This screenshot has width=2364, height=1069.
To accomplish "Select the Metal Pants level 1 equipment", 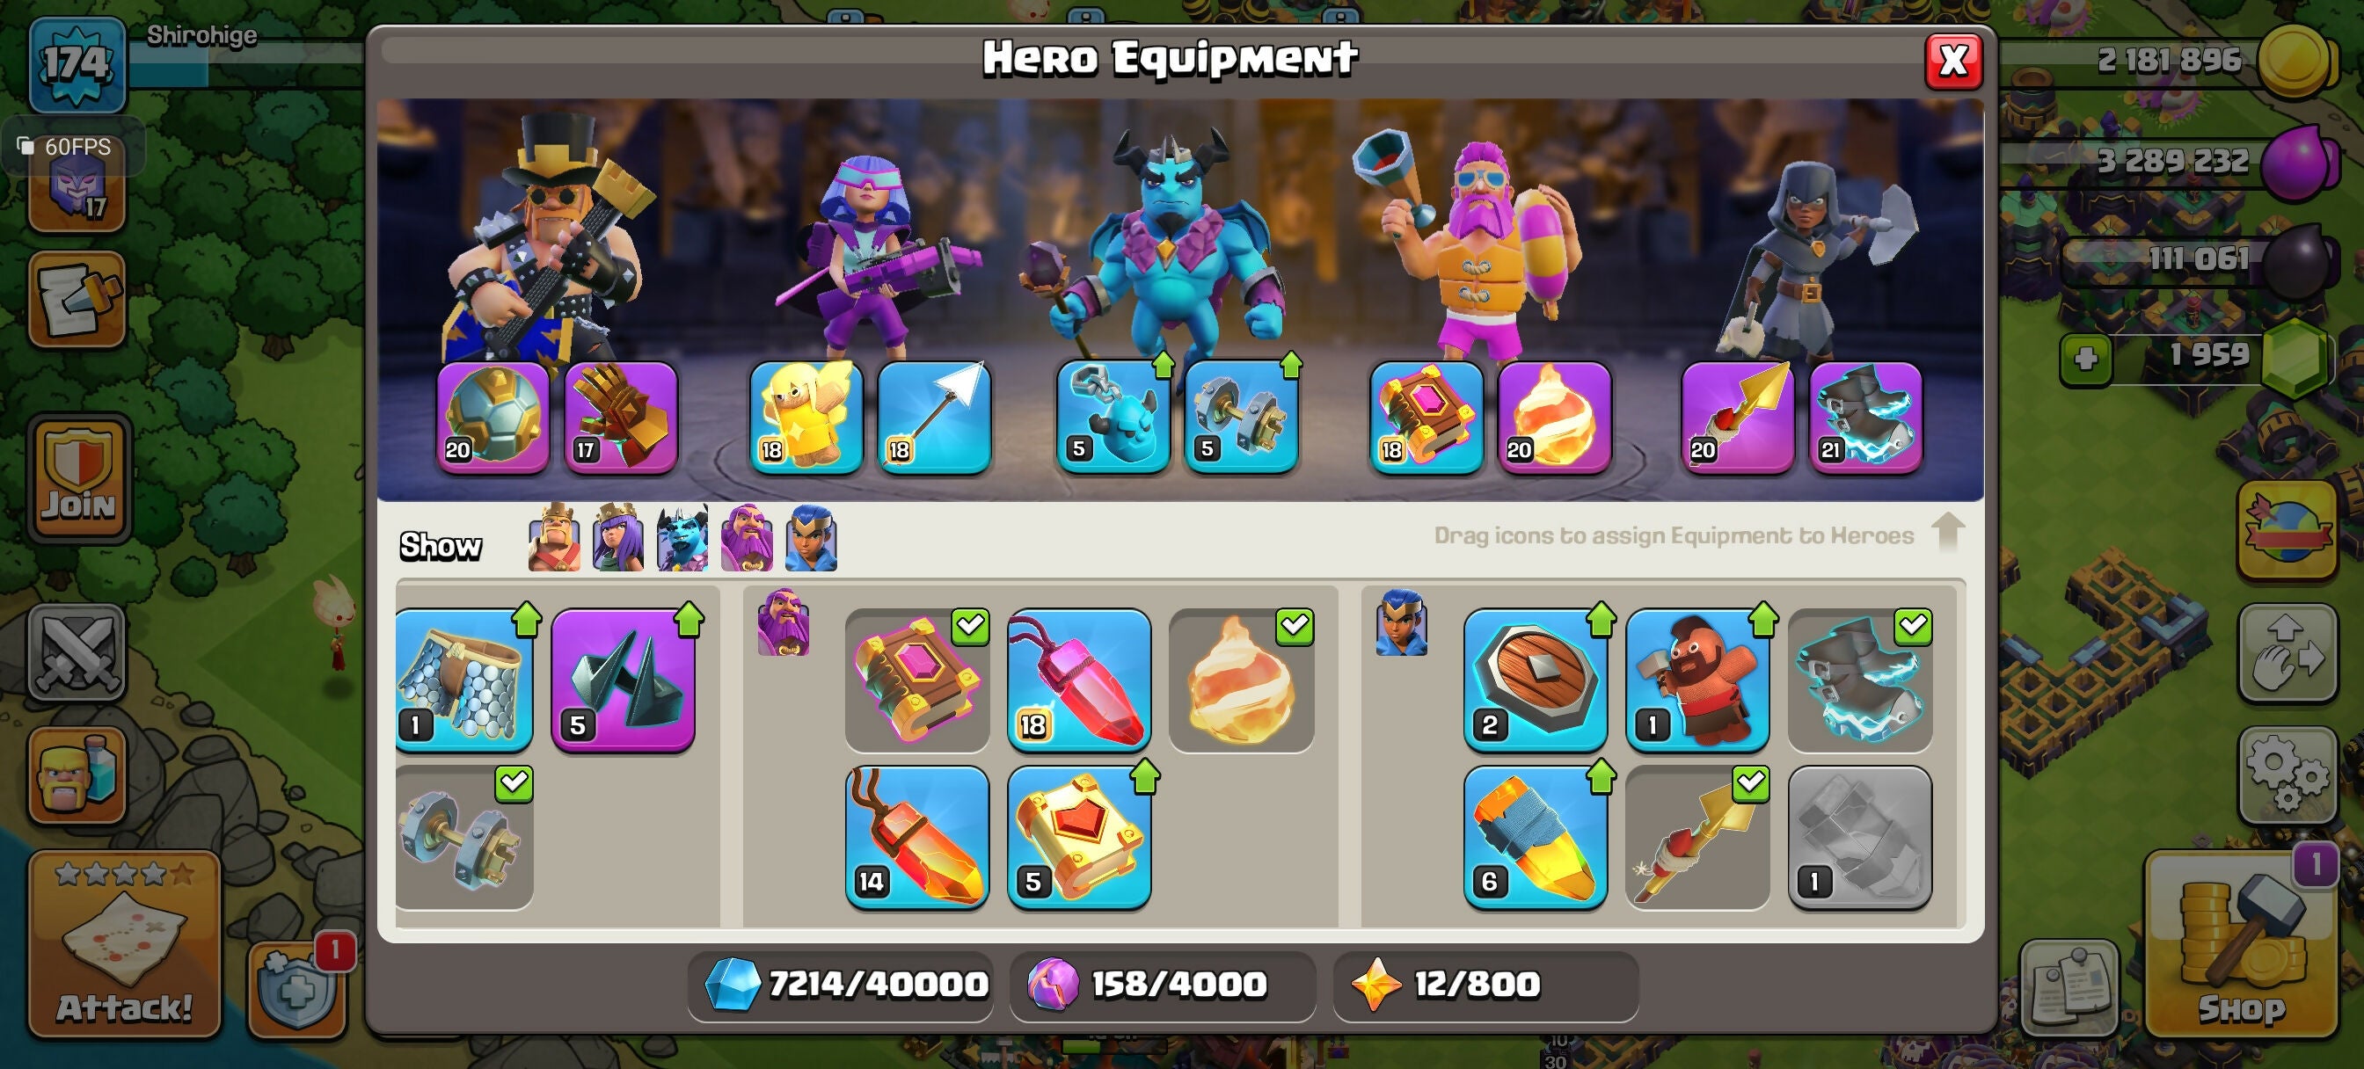I will (463, 680).
